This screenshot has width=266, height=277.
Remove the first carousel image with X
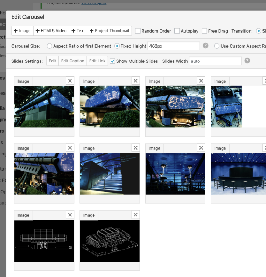click(x=70, y=81)
